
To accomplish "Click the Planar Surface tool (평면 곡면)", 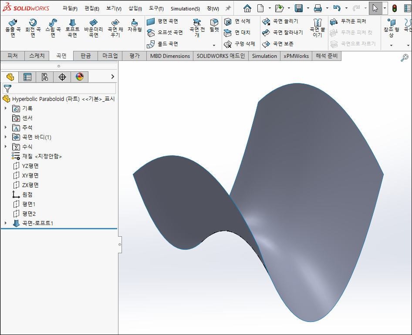I will pyautogui.click(x=162, y=21).
